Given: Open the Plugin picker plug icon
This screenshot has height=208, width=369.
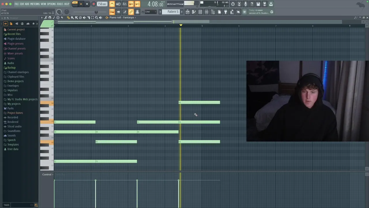Looking at the screenshot, I should pos(225,12).
